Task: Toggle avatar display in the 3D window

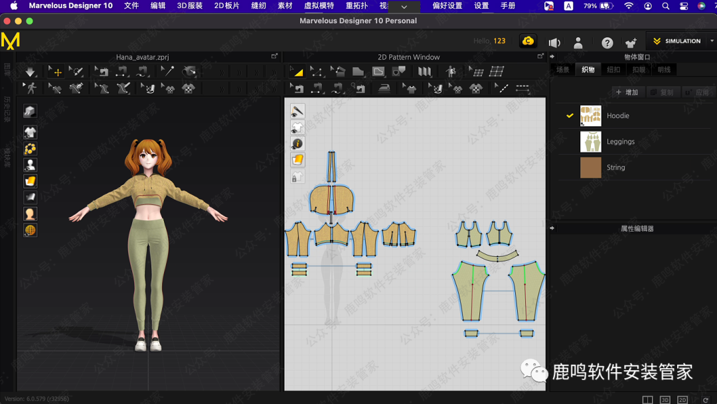Action: tap(30, 165)
